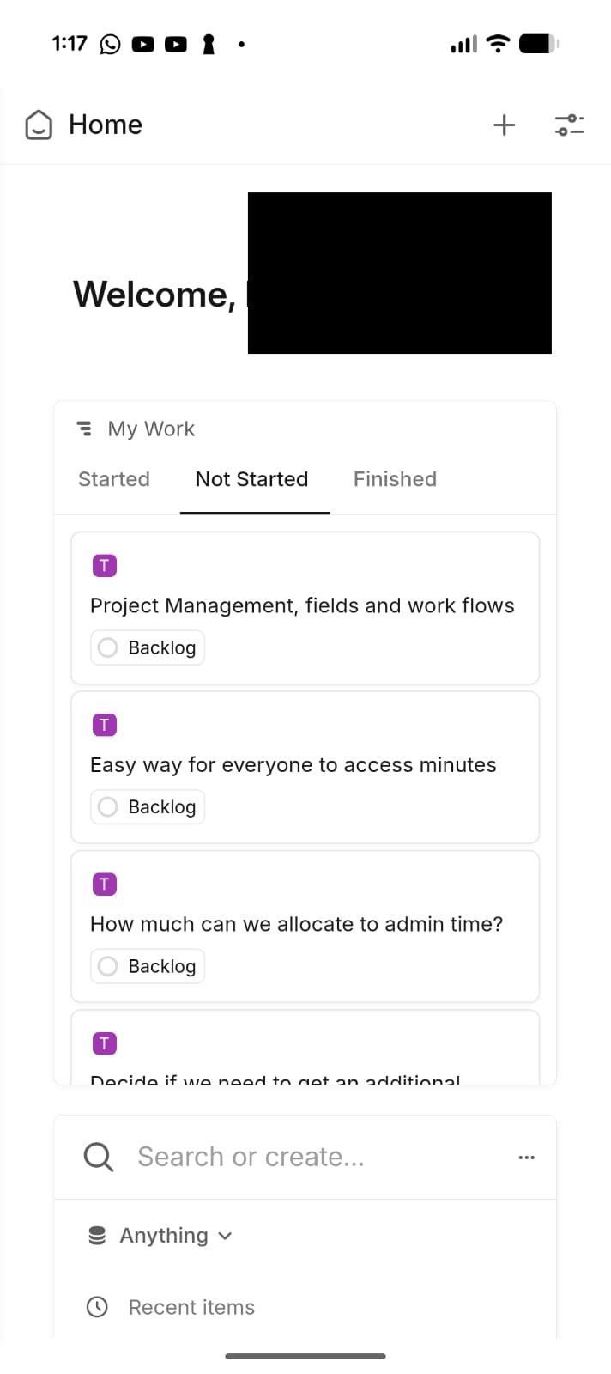This screenshot has height=1374, width=611.
Task: Switch to the Started tab
Action: tap(114, 479)
